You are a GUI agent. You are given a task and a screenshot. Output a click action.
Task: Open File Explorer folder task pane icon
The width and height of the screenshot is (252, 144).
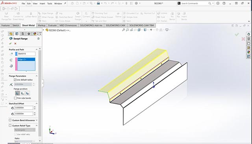(x=248, y=43)
